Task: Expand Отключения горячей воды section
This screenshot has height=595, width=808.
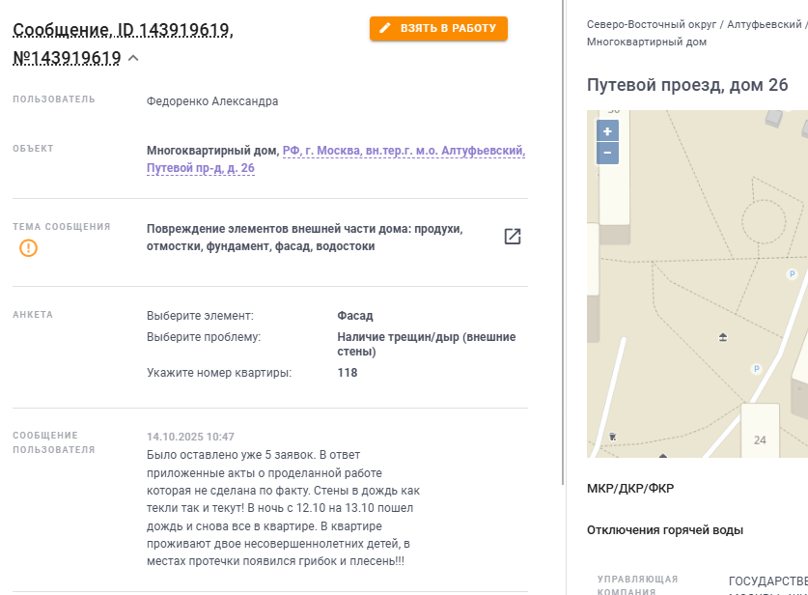Action: tap(664, 530)
